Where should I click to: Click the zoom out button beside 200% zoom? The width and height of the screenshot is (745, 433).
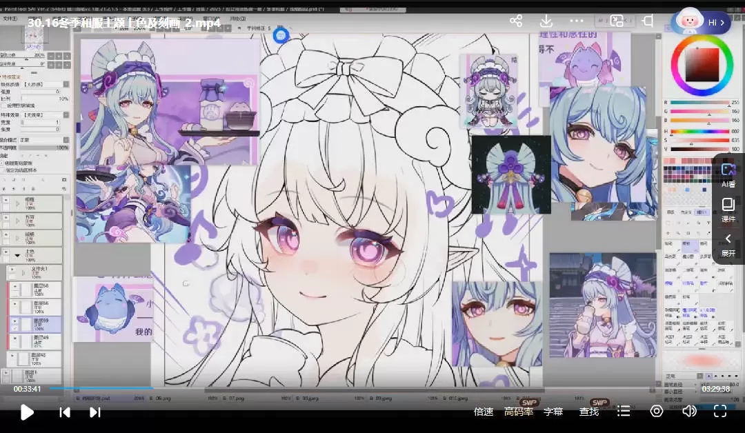51,56
